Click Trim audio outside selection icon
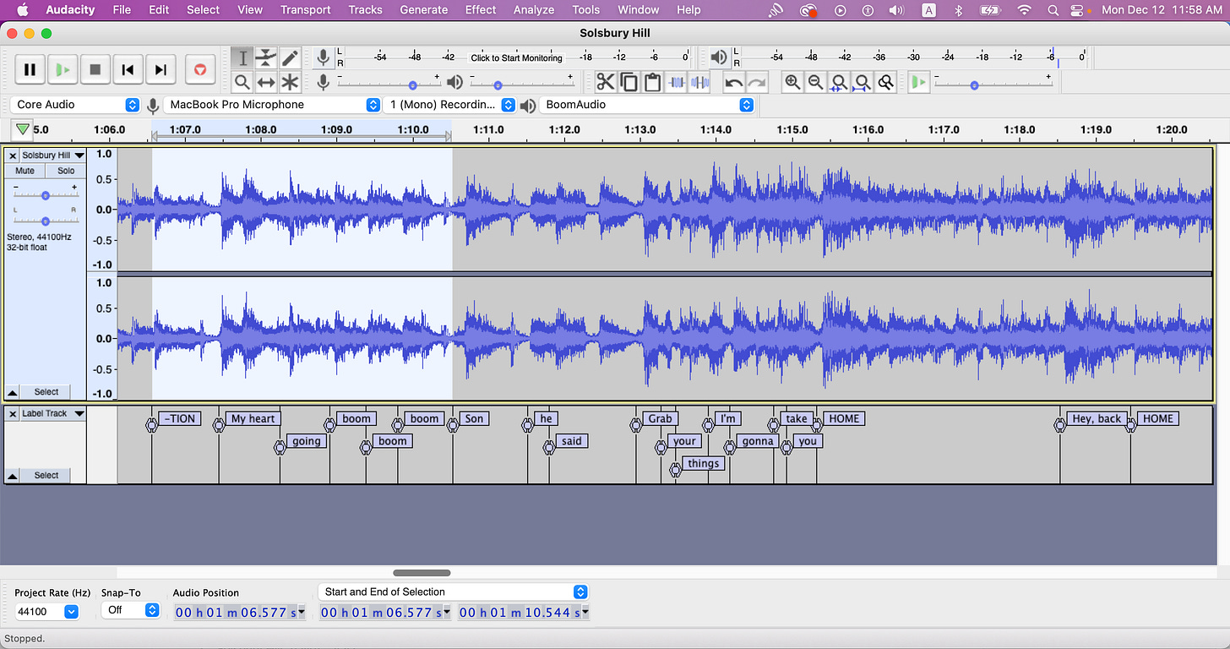Screen dimensions: 1230x649 676,82
